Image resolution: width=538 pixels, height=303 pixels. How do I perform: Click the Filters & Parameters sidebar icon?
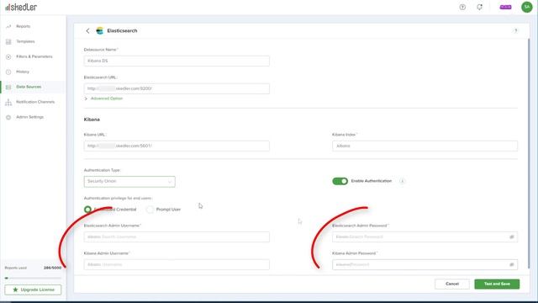click(x=8, y=56)
